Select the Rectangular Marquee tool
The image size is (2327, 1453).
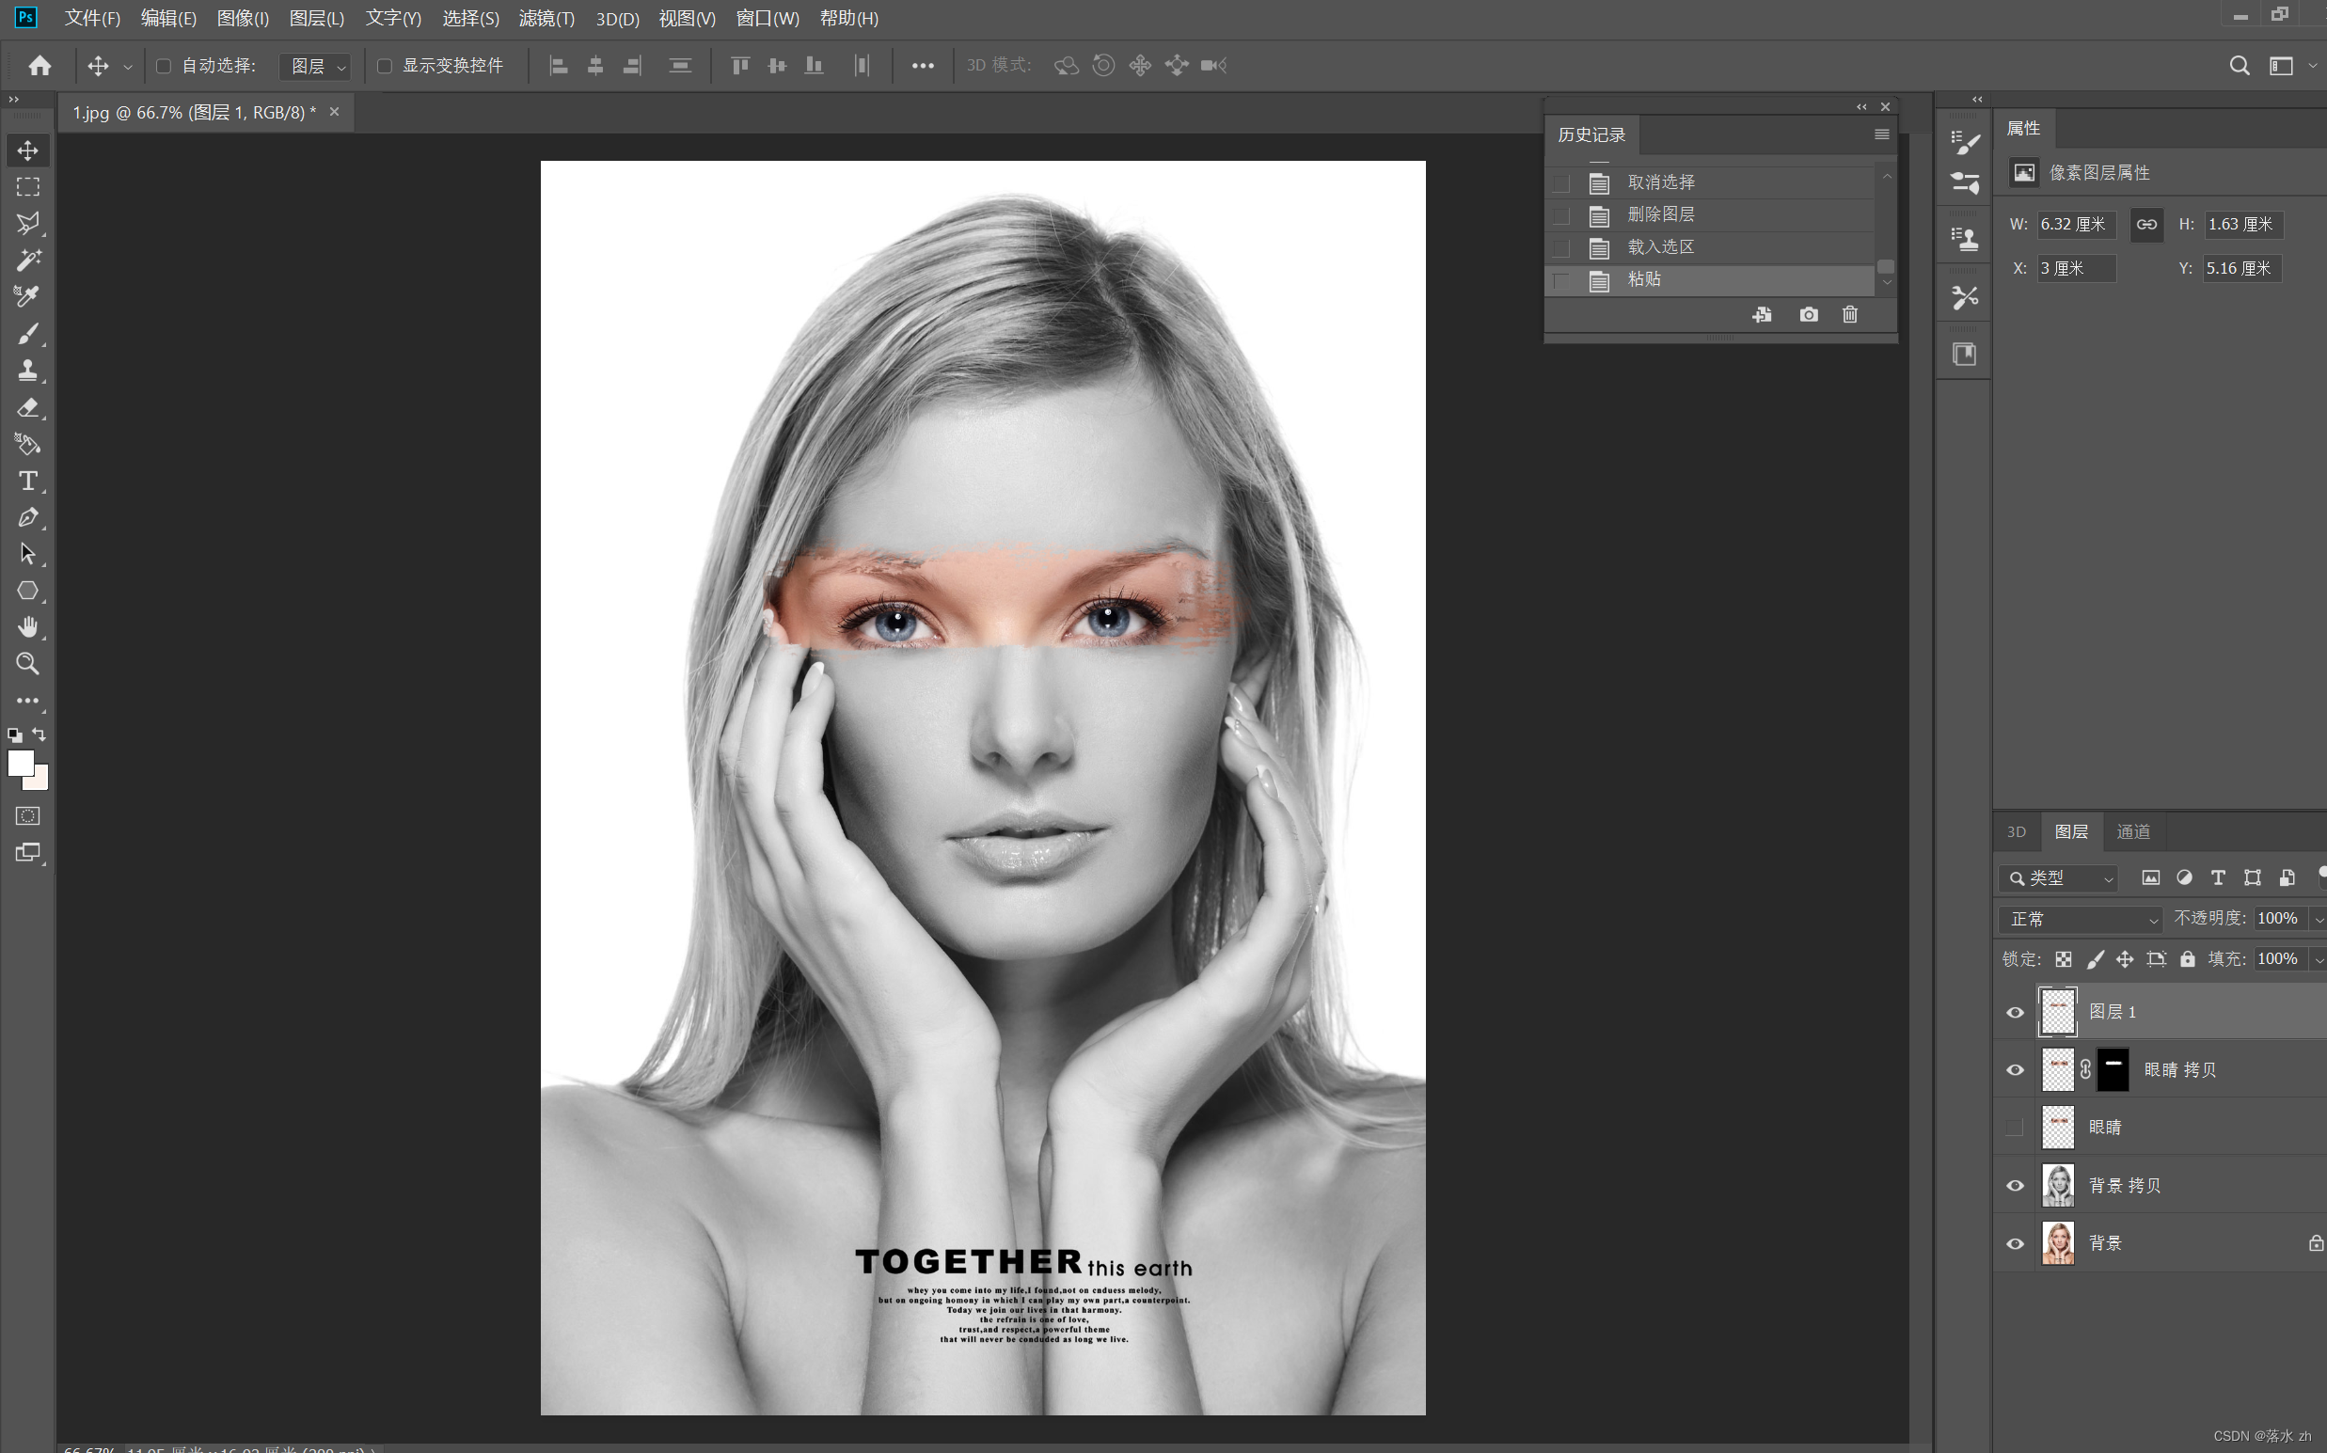(x=28, y=187)
